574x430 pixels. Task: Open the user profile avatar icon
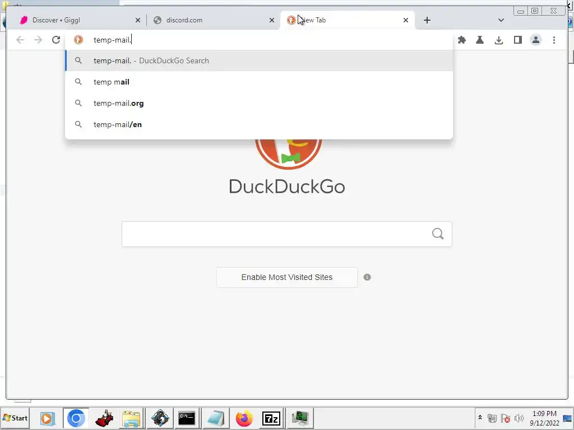point(536,40)
